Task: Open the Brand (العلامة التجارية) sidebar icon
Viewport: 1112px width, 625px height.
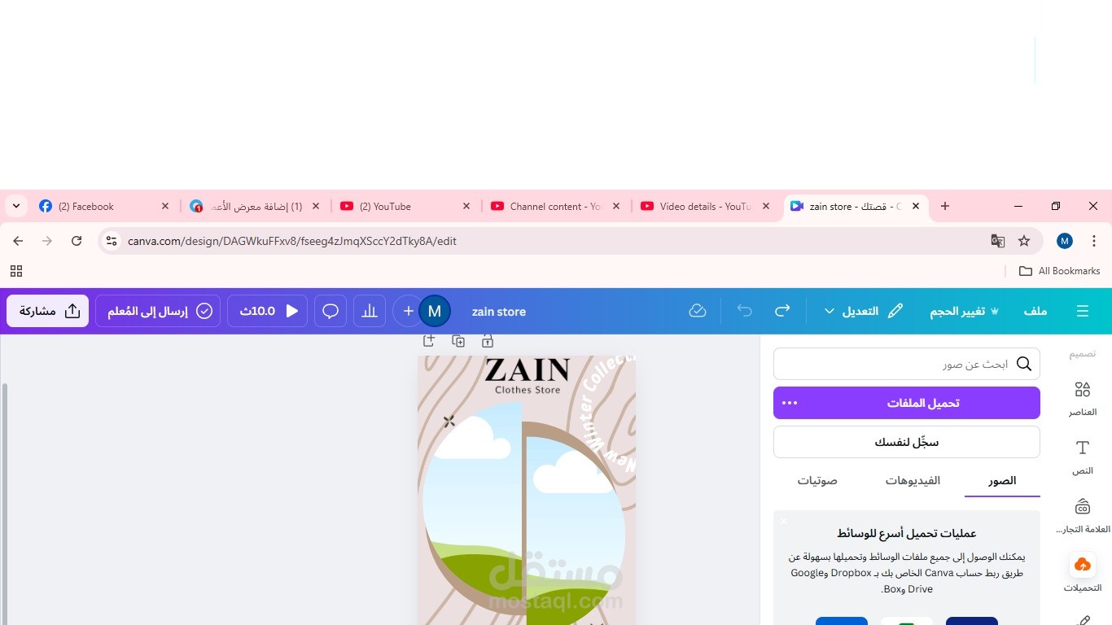Action: tap(1083, 515)
